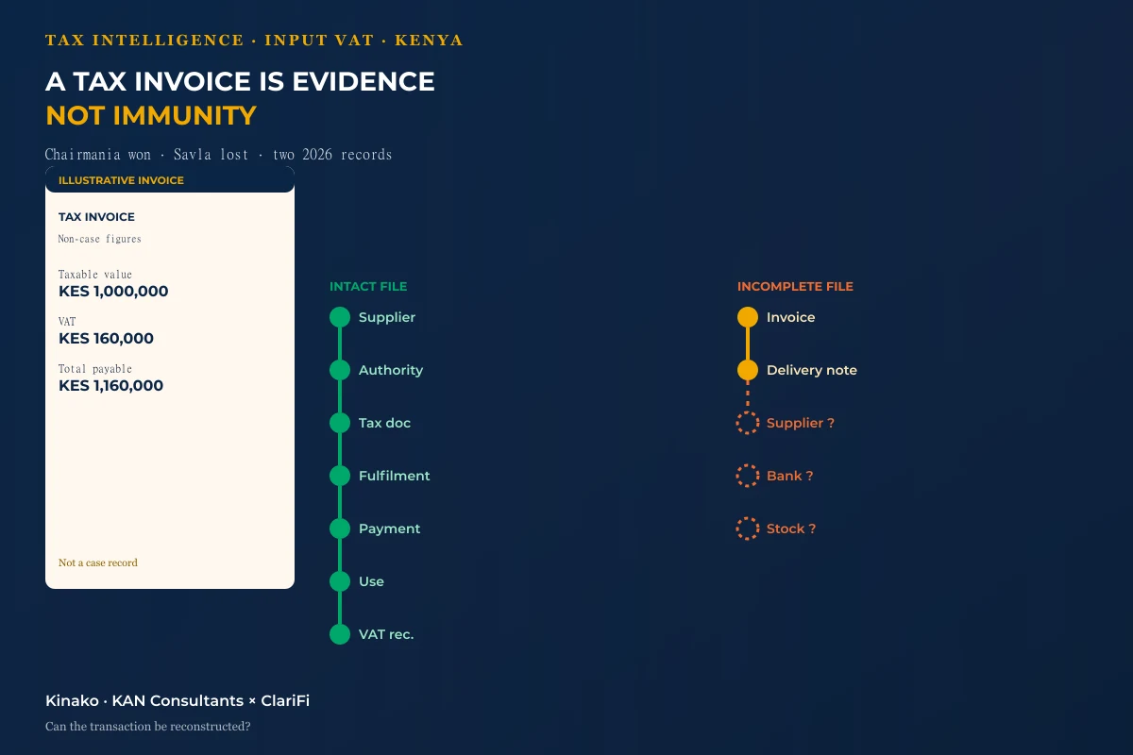The width and height of the screenshot is (1133, 755).
Task: Click the 'Taxable value' label
Action: pyautogui.click(x=95, y=274)
